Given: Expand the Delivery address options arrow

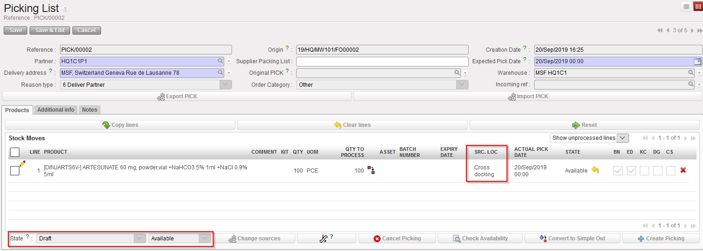Looking at the screenshot, I should (229, 73).
